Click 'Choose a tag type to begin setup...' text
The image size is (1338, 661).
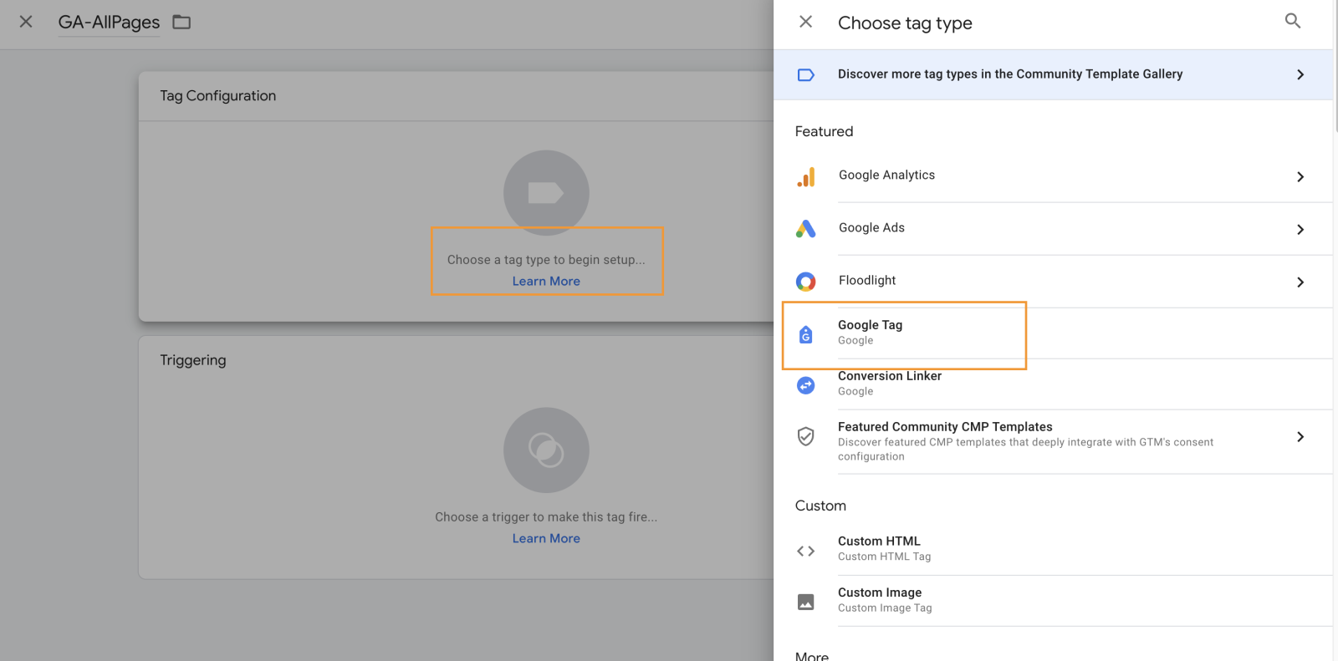coord(546,260)
